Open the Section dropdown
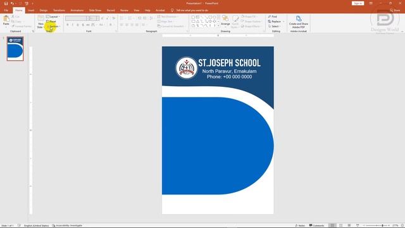Viewport: 405px width, 228px height. pos(53,27)
